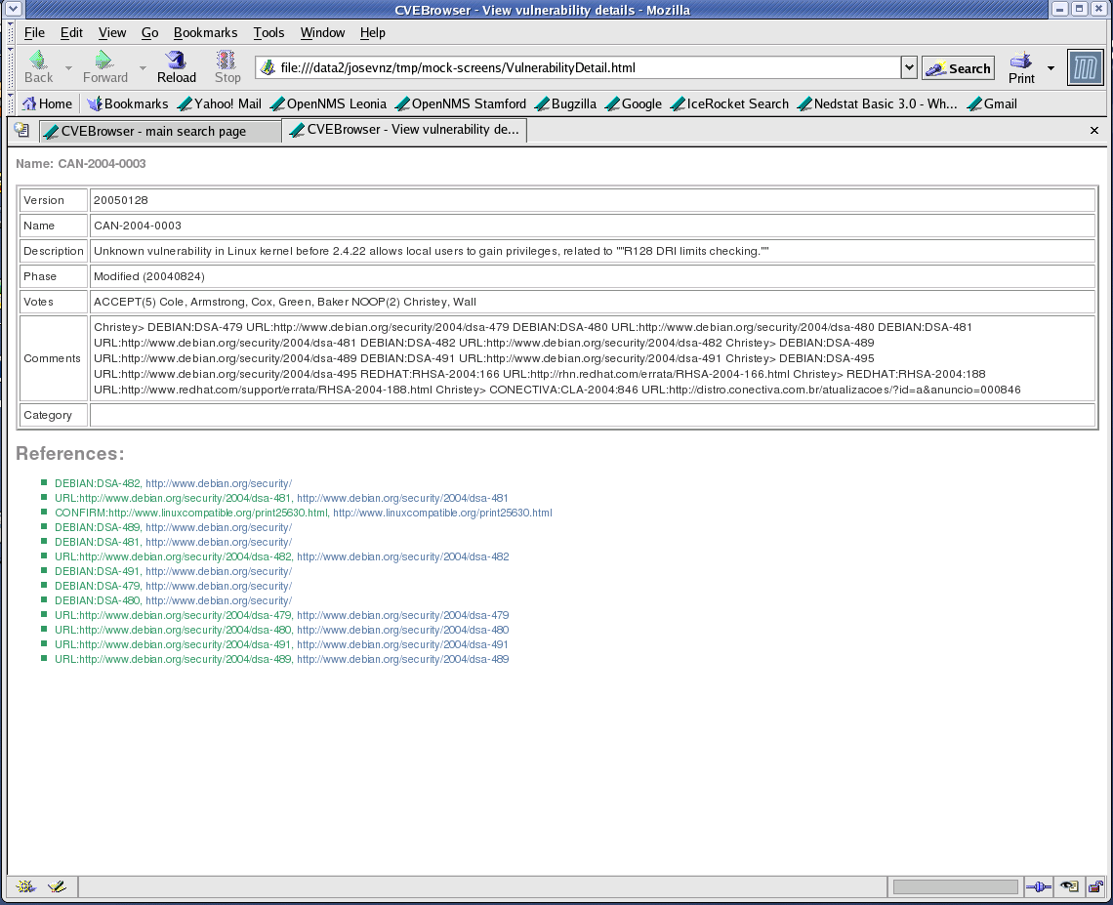Screen dimensions: 1113x905
Task: Click the security lock status icon
Action: [x=1096, y=886]
